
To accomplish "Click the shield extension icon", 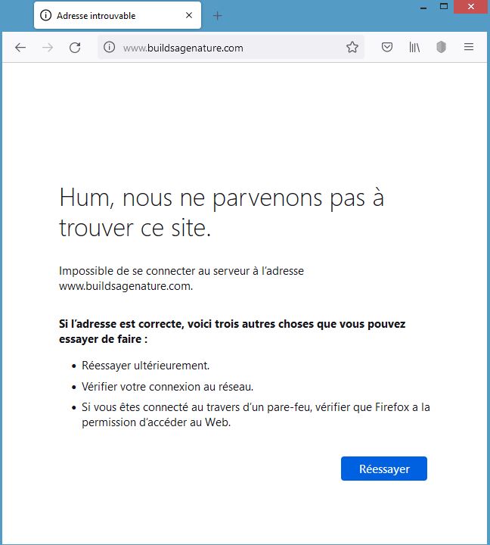I will 442,48.
